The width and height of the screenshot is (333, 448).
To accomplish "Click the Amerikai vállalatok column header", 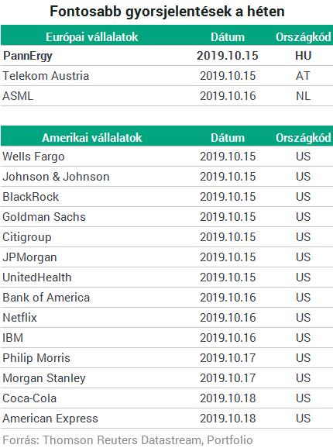I will point(92,138).
